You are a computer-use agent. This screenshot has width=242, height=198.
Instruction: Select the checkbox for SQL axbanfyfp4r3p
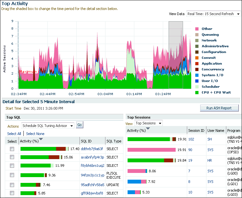pos(12,157)
